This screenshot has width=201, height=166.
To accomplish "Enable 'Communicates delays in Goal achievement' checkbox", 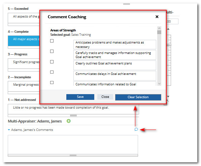I will click(52, 72).
